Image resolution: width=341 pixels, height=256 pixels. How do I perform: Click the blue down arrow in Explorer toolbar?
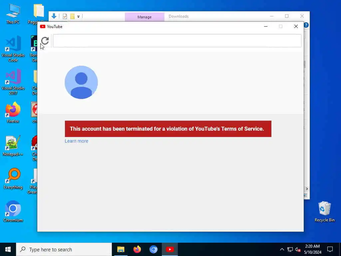coord(54,16)
